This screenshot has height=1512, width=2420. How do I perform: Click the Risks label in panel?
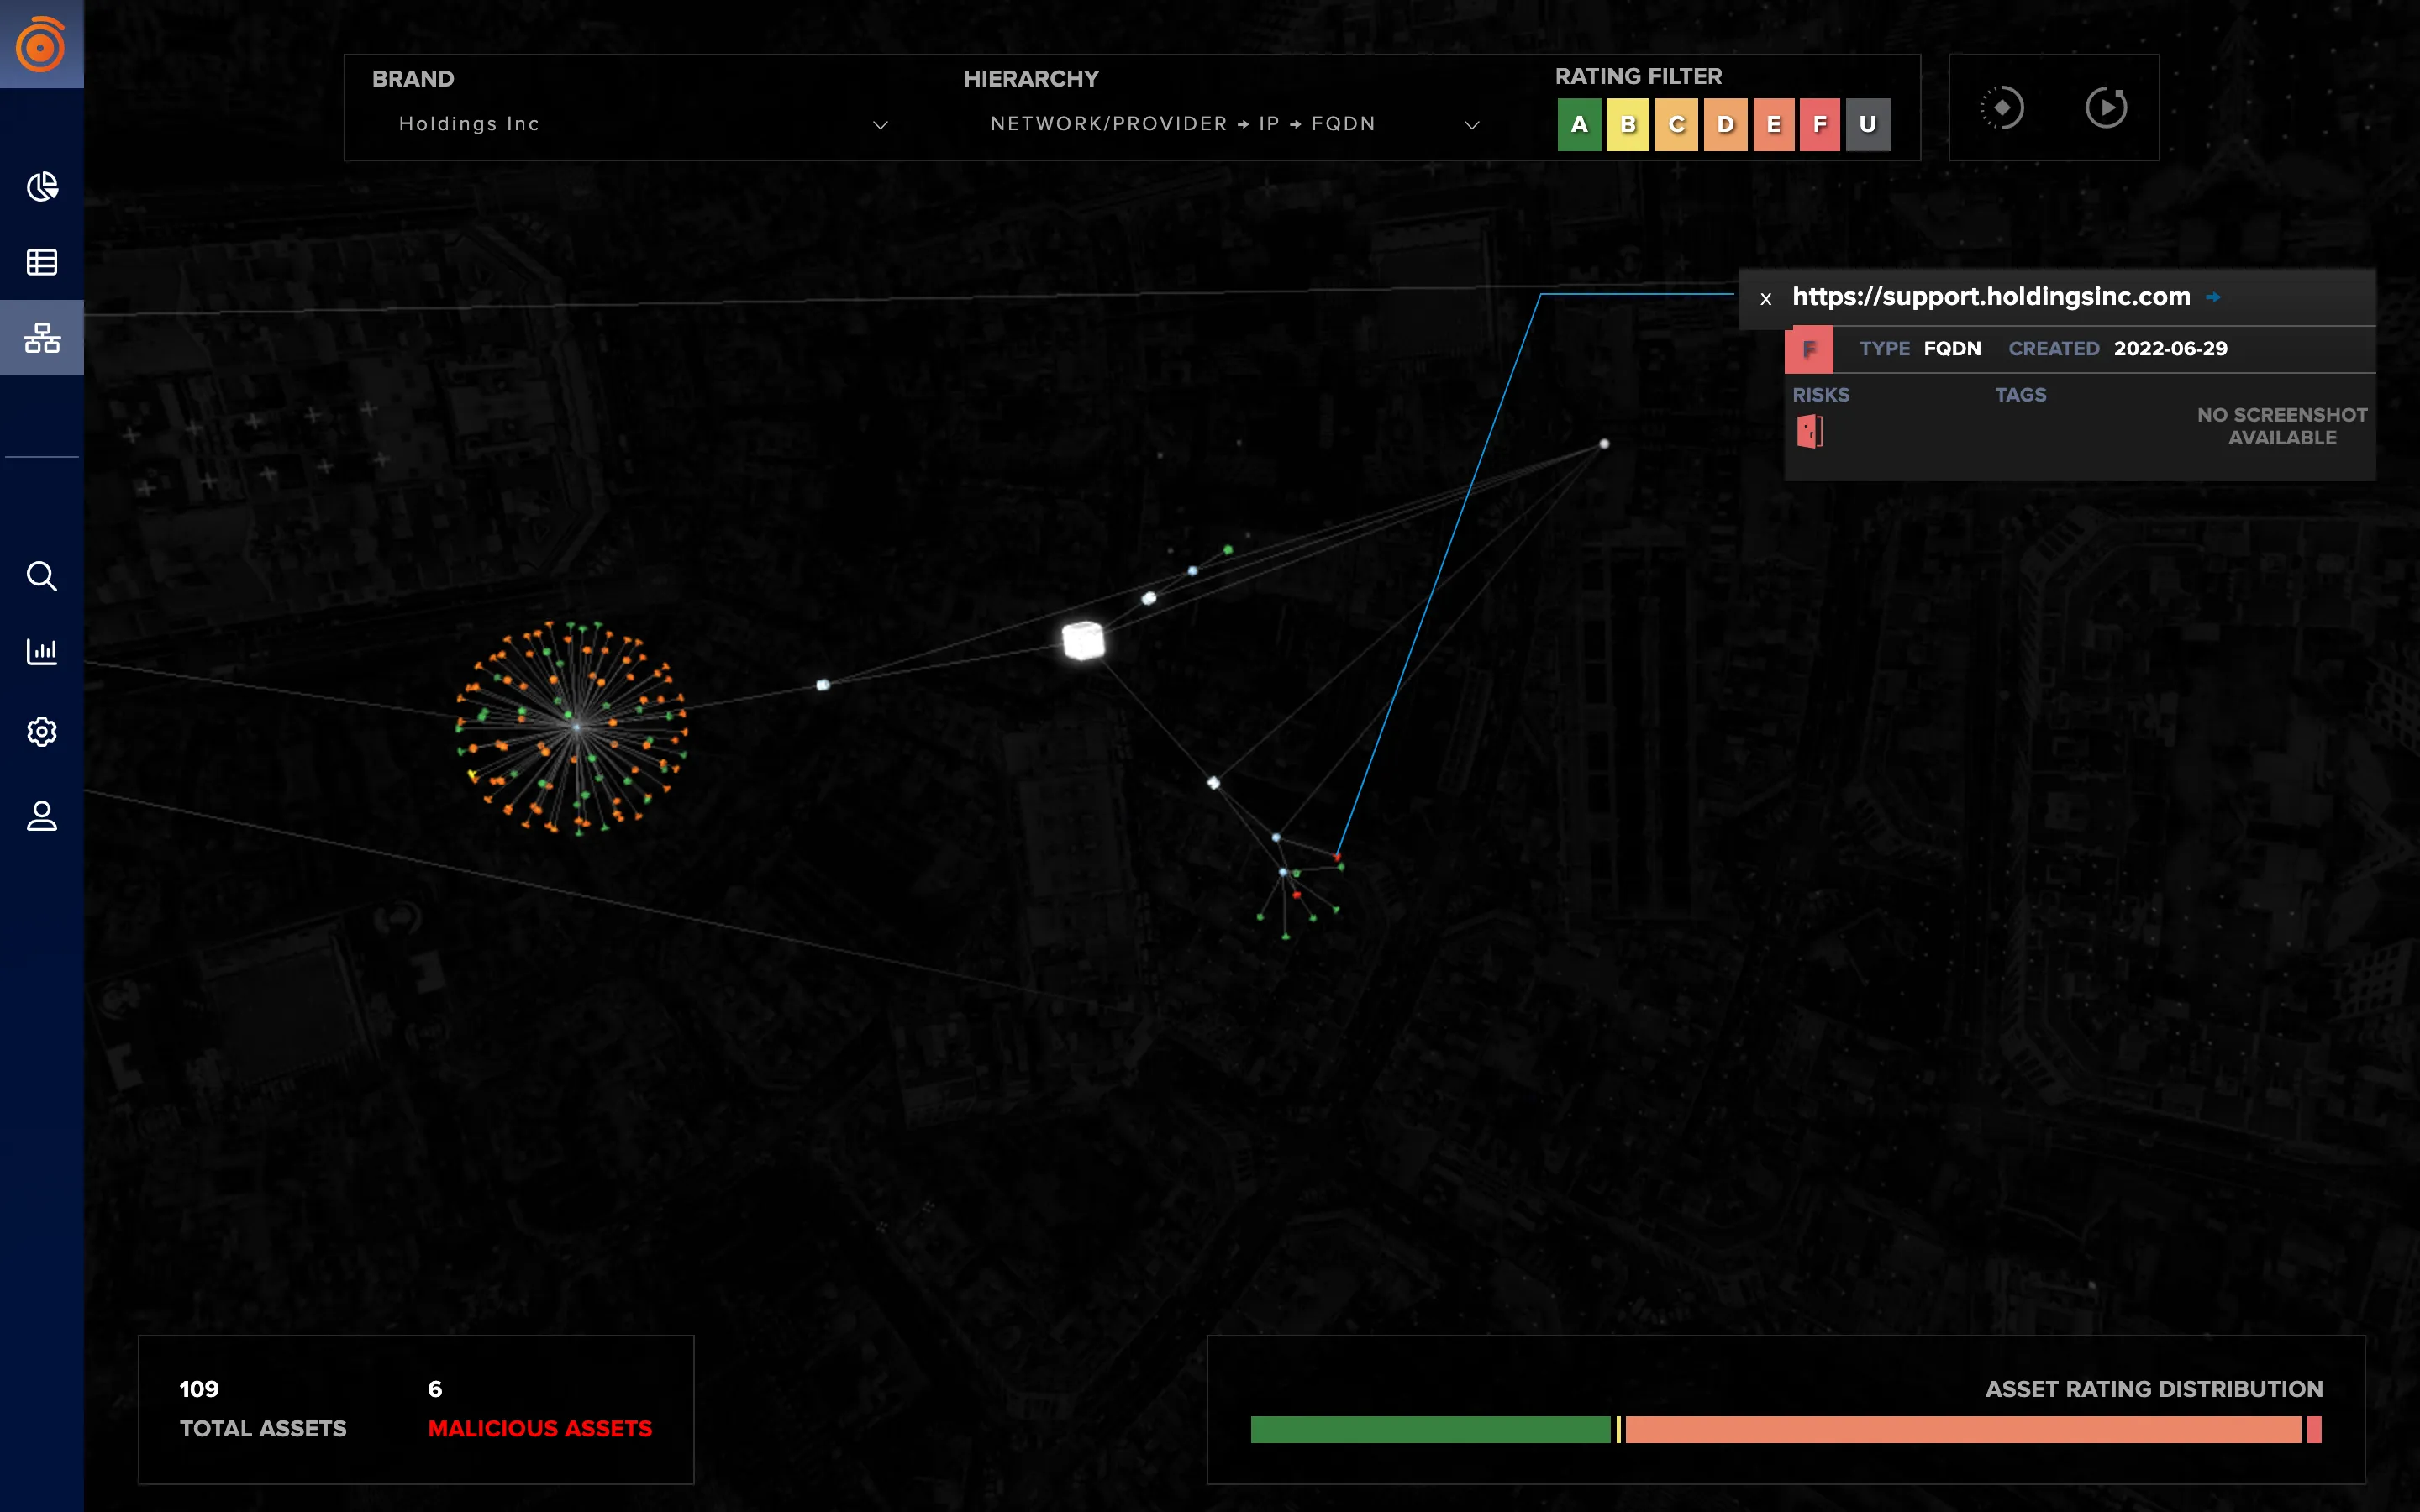point(1821,395)
